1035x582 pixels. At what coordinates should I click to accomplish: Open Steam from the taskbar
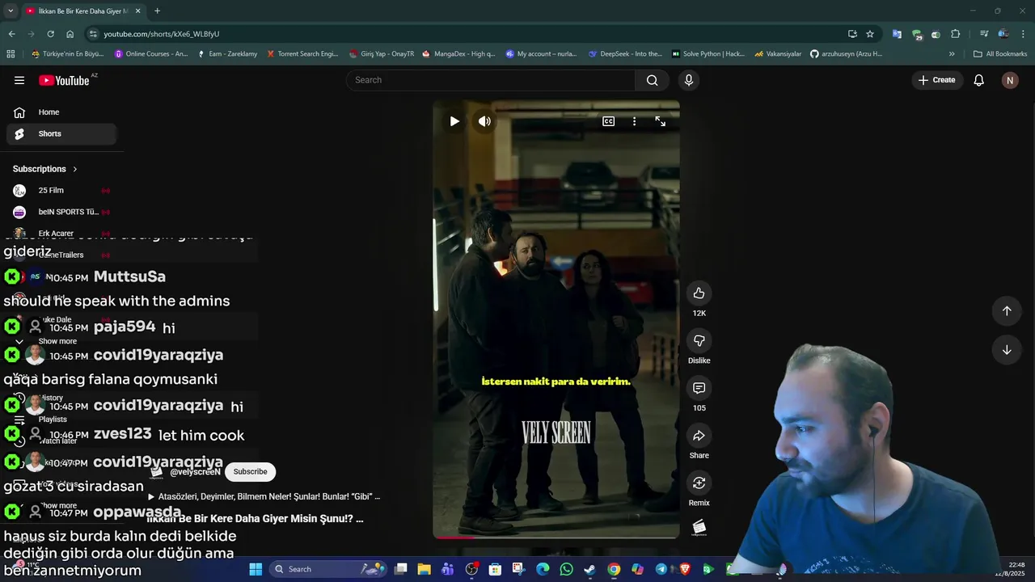pyautogui.click(x=589, y=569)
